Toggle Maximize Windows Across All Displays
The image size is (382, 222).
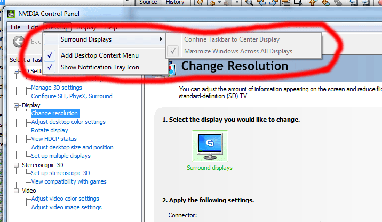coord(244,51)
